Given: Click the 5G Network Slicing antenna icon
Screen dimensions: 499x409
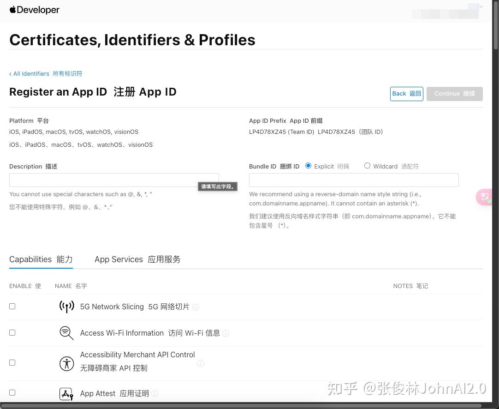Looking at the screenshot, I should point(66,307).
